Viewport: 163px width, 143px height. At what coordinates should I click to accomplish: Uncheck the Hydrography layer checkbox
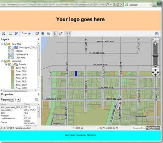10,54
